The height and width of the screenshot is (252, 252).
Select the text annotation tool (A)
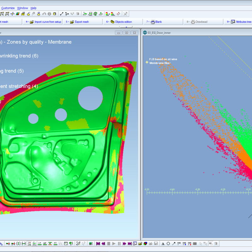pos(163,243)
